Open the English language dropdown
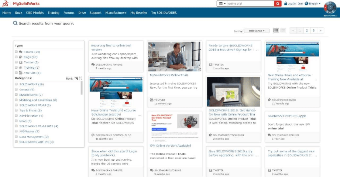Screen dimensions: 340x177 (x=314, y=4)
